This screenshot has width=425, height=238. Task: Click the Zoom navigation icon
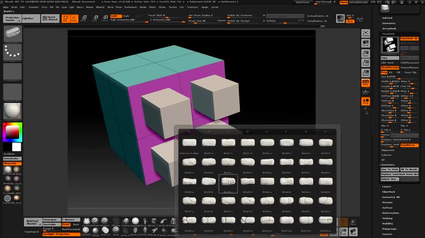(366, 53)
